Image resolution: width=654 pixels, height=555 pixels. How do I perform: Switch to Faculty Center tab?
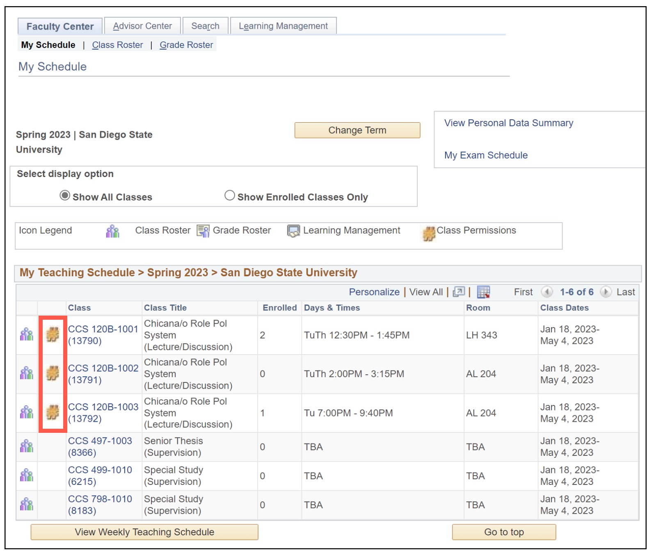point(60,26)
